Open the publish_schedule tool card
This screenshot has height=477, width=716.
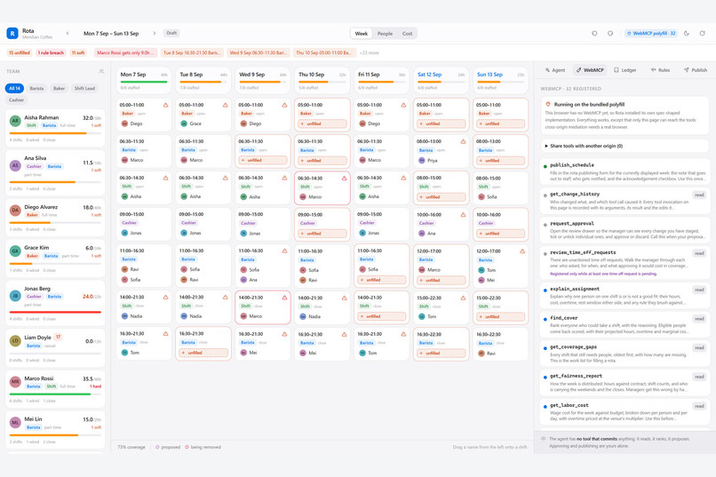pyautogui.click(x=625, y=171)
